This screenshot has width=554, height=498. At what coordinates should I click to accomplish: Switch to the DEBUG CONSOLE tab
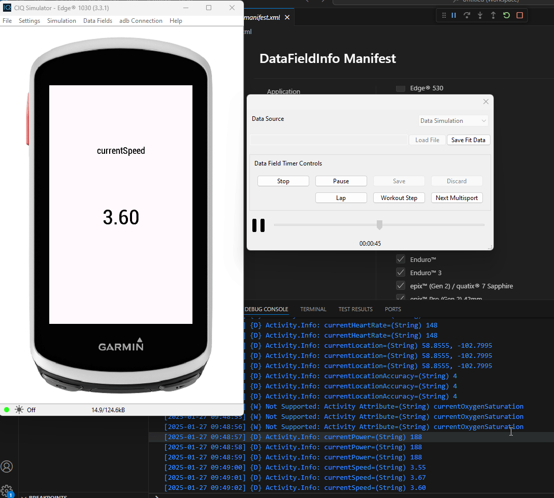point(267,309)
